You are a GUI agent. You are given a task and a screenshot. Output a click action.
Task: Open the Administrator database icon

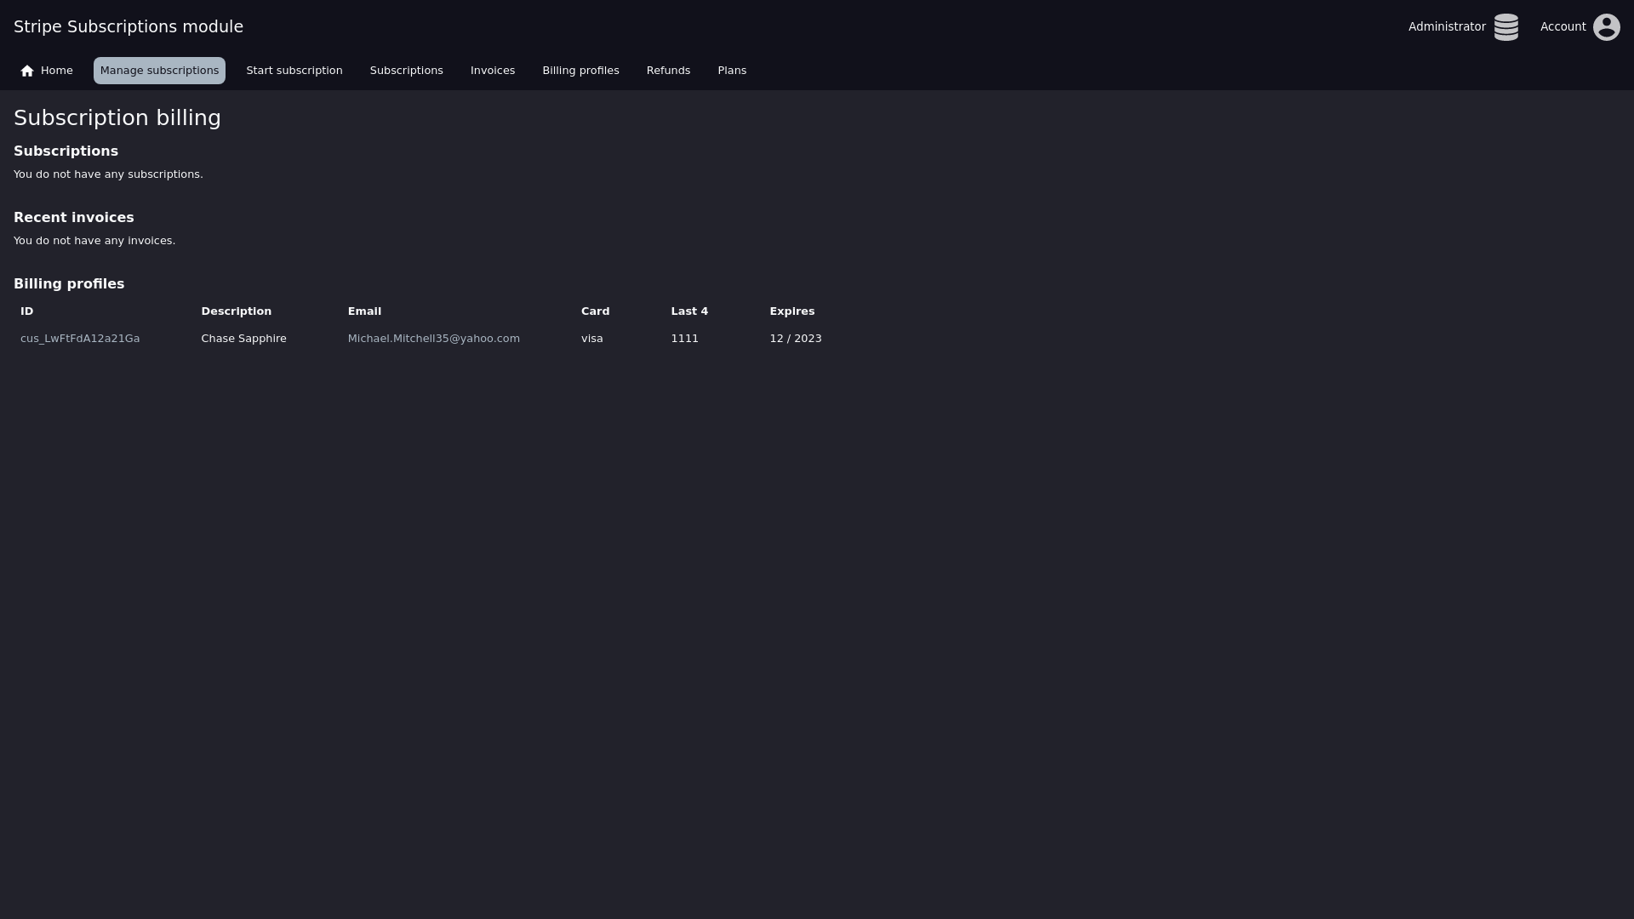pos(1505,27)
